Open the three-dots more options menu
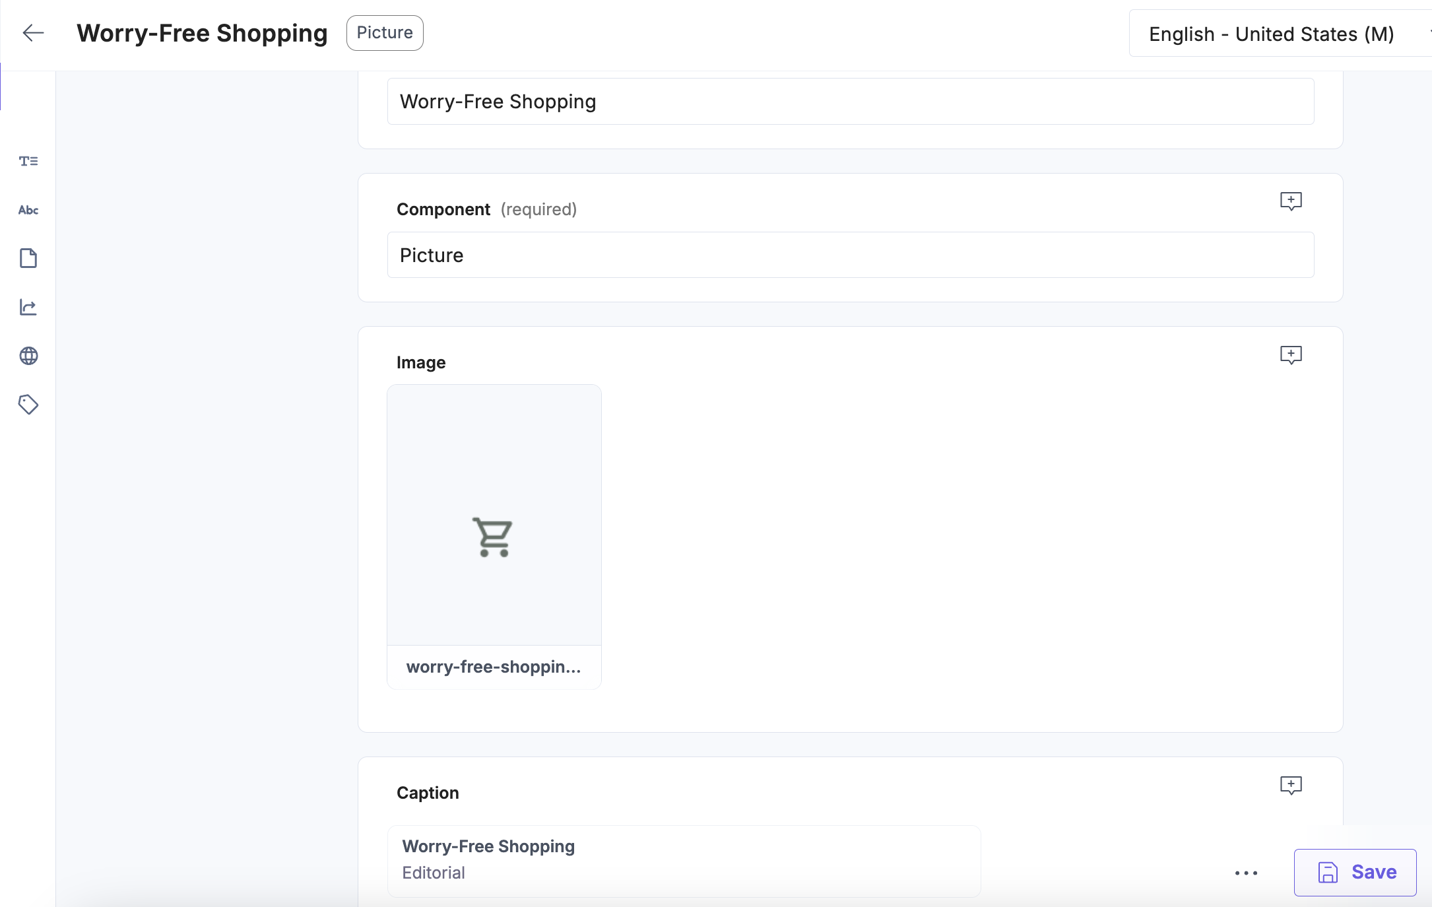1432x907 pixels. point(1246,873)
